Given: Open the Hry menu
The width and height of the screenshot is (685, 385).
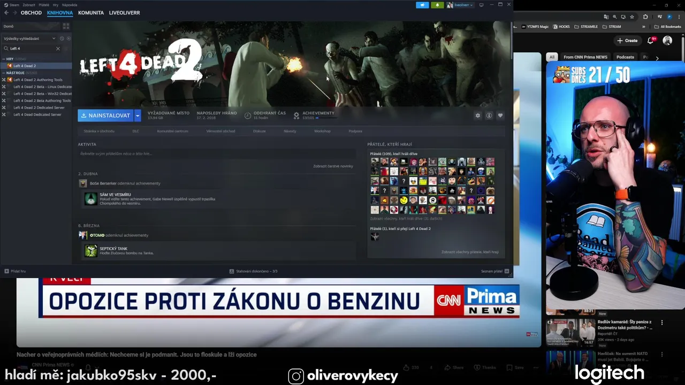Looking at the screenshot, I should 56,5.
